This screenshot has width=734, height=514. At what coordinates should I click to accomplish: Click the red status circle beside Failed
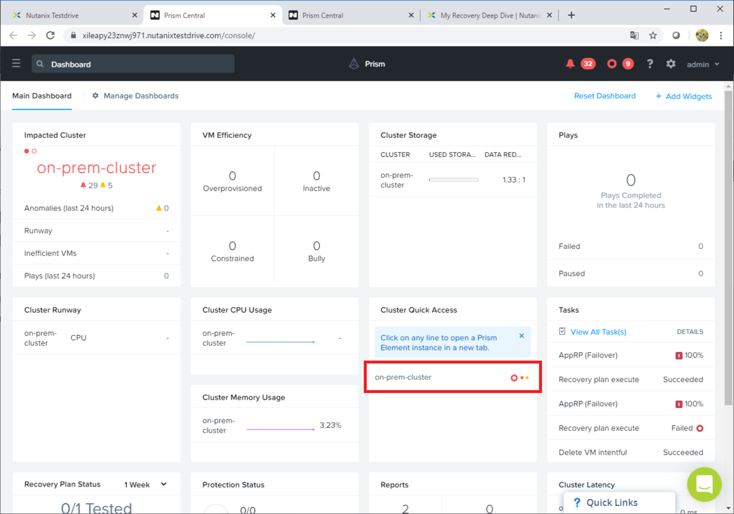700,428
